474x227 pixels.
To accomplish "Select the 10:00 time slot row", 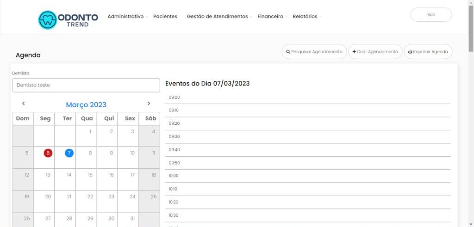I will [307, 176].
